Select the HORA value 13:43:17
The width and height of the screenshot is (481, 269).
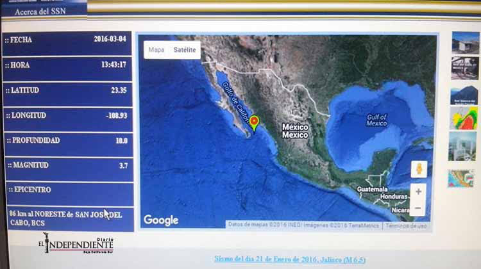[114, 65]
